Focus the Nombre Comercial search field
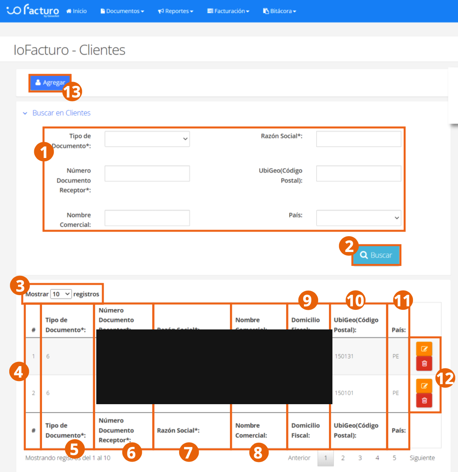The width and height of the screenshot is (458, 472). point(147,218)
